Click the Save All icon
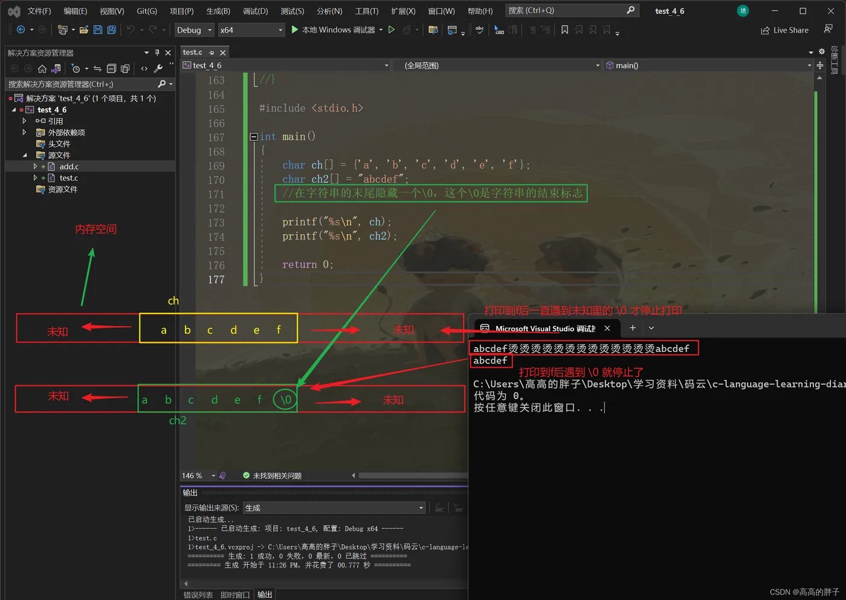 point(112,30)
